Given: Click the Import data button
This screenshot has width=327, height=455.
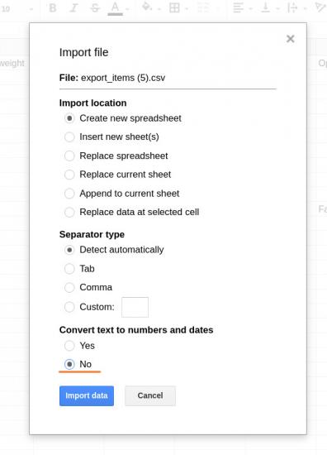Looking at the screenshot, I should coord(87,395).
